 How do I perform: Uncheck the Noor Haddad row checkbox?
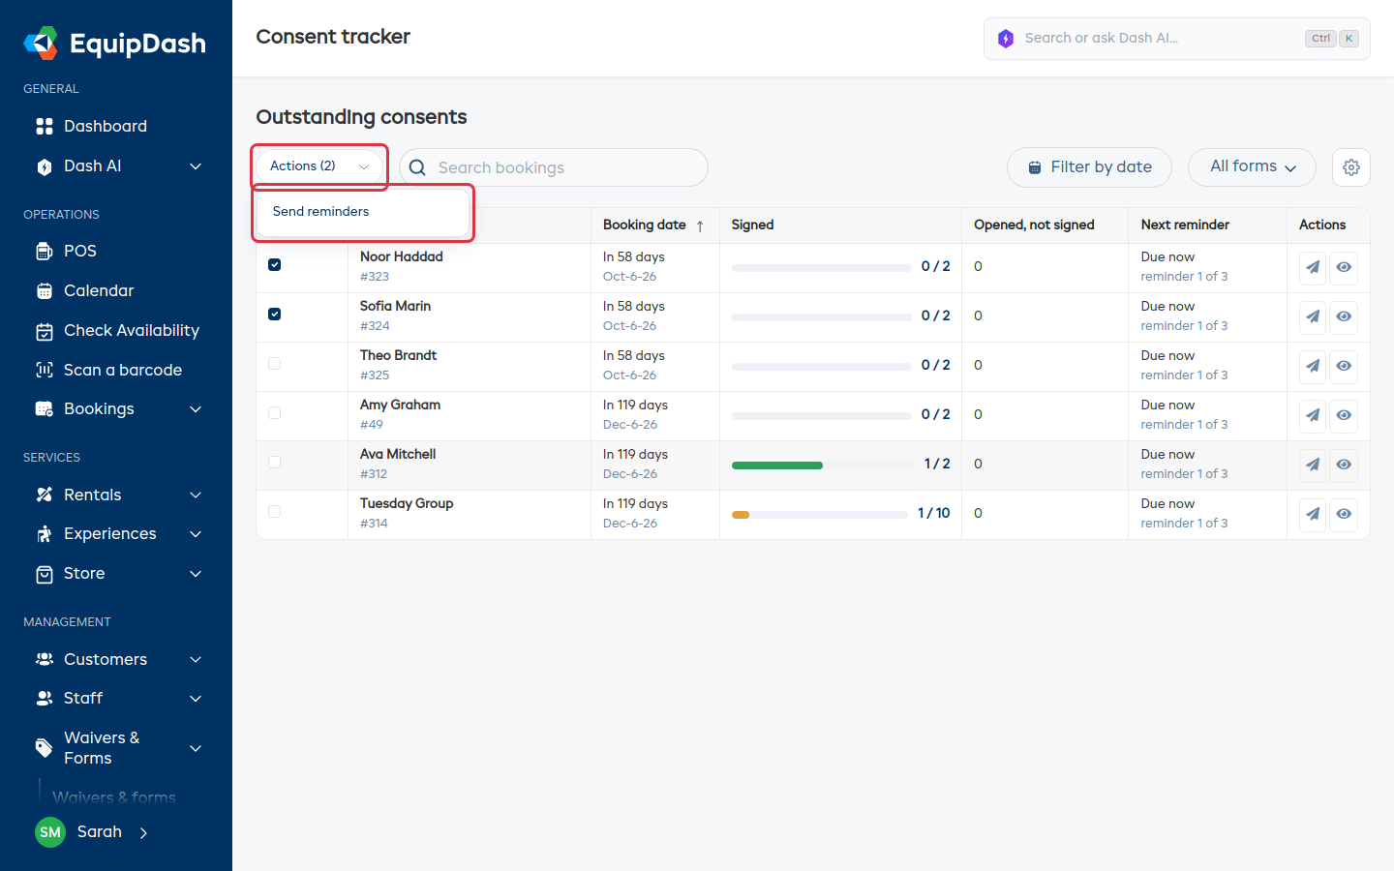coord(275,265)
